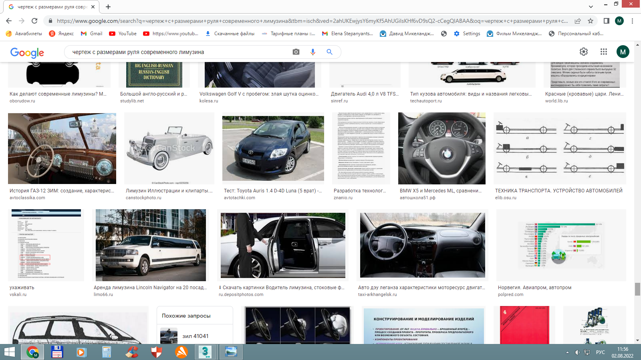Open Volkswagen Golf V result title

(x=259, y=94)
